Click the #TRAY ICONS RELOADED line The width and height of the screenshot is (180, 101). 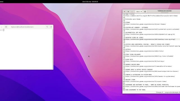pos(133,54)
